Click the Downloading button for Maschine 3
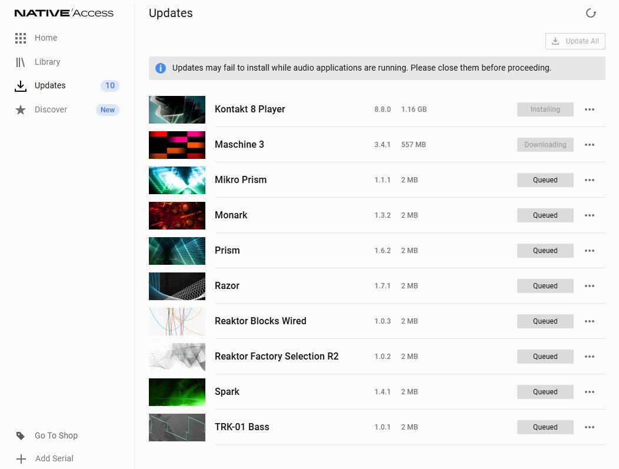 click(545, 145)
